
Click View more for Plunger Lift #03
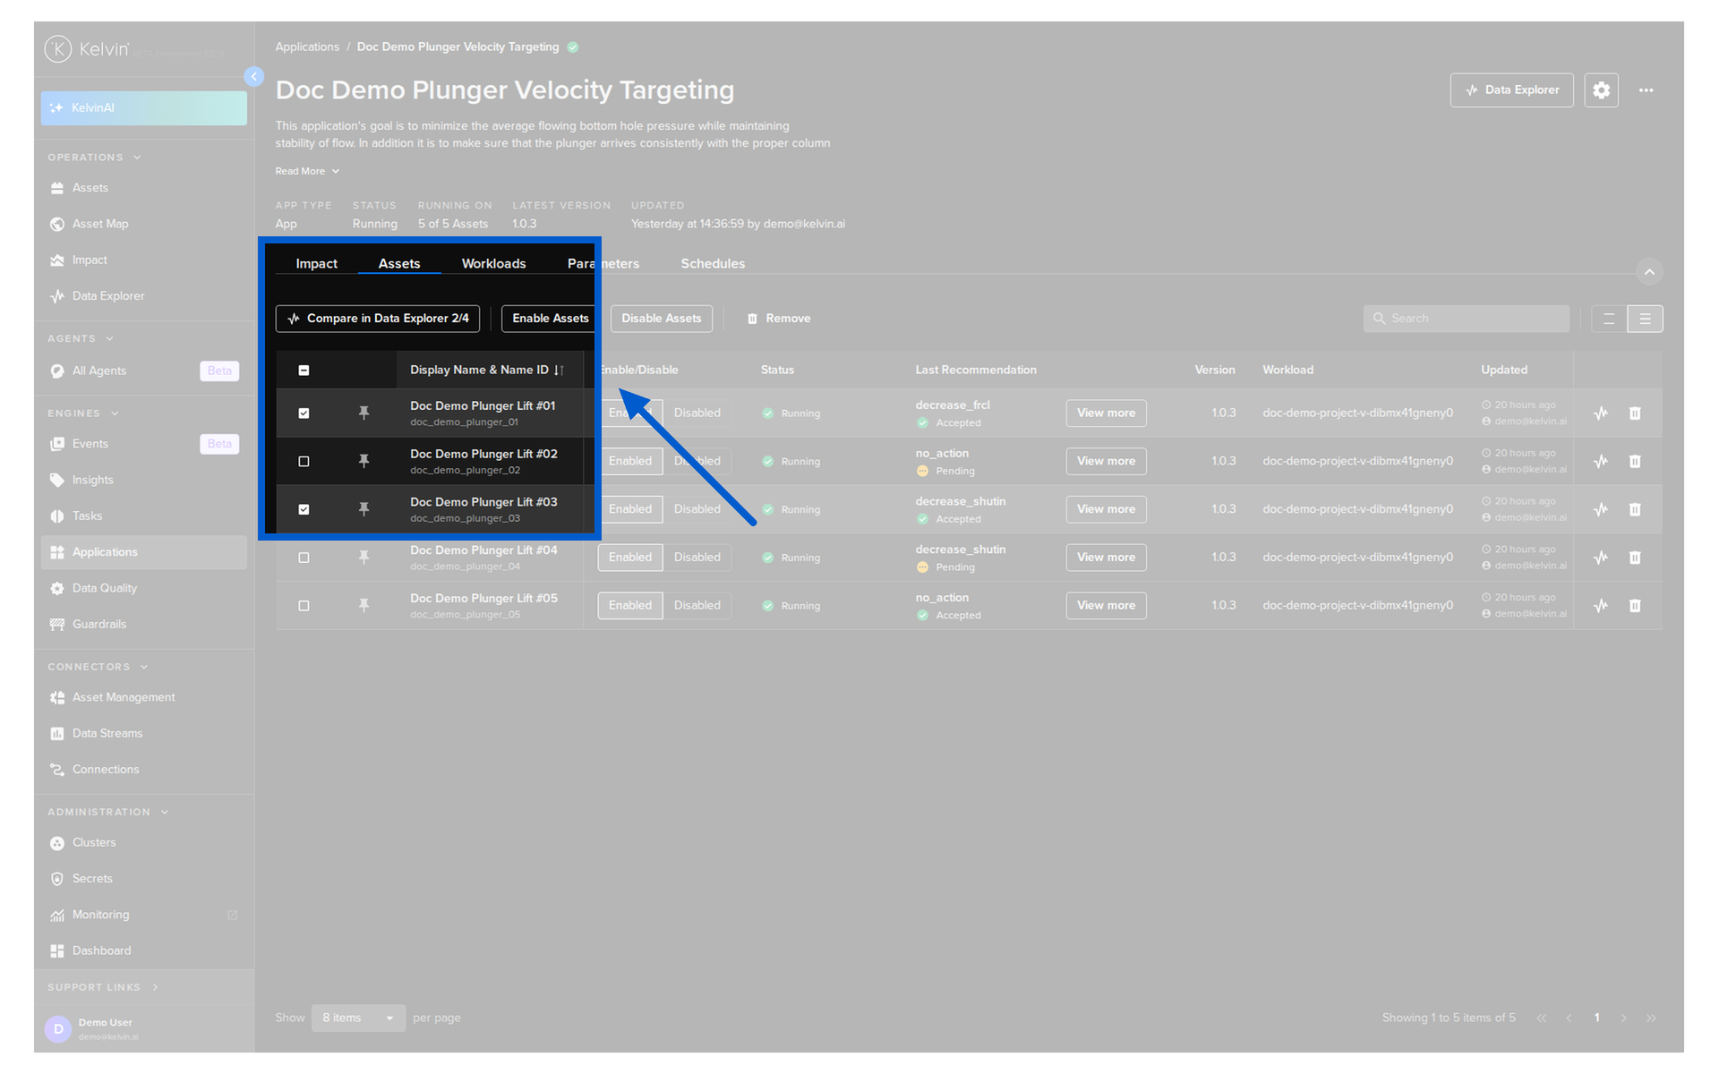[1106, 509]
